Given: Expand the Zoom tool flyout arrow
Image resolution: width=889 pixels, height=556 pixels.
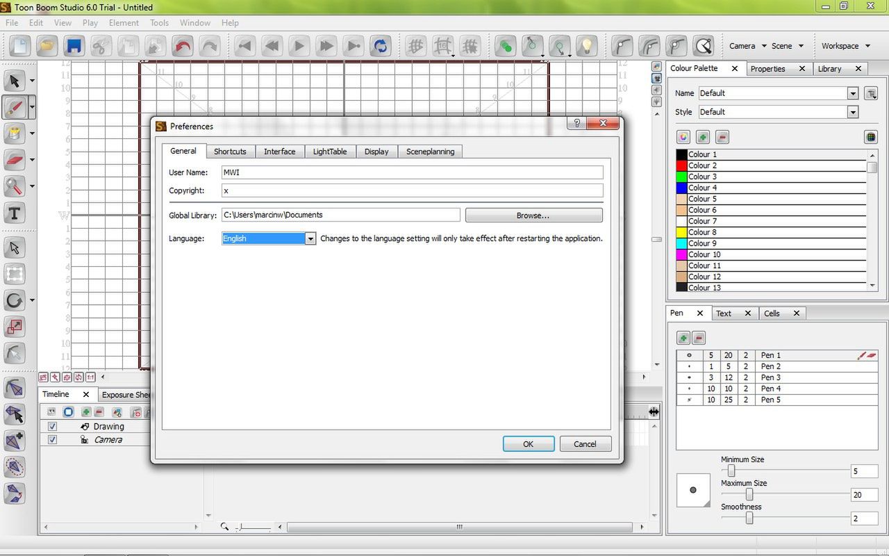Looking at the screenshot, I should 32,186.
